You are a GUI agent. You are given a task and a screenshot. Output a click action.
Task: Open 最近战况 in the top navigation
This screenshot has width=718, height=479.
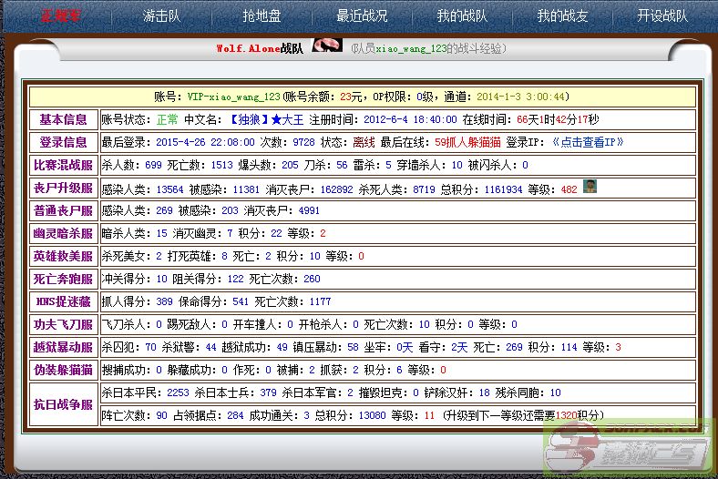pyautogui.click(x=362, y=15)
